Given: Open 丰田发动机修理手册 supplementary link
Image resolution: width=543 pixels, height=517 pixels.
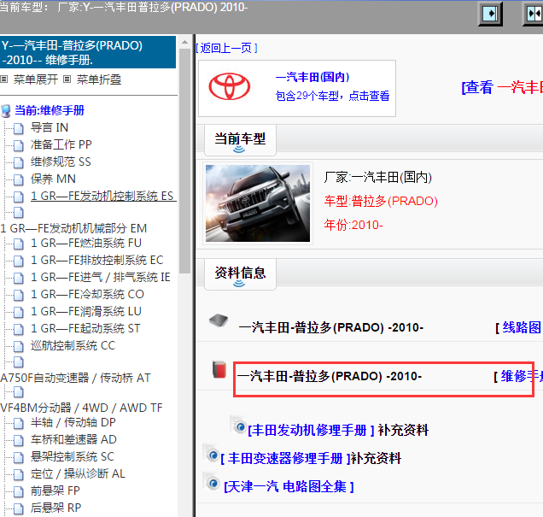Looking at the screenshot, I should 311,431.
